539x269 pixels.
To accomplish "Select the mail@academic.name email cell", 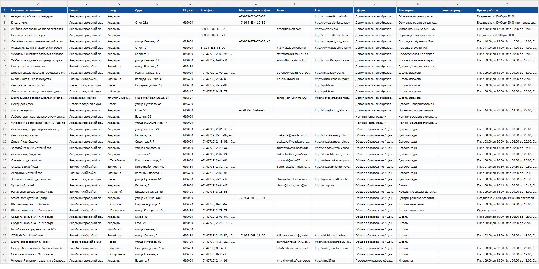I will (x=294, y=48).
